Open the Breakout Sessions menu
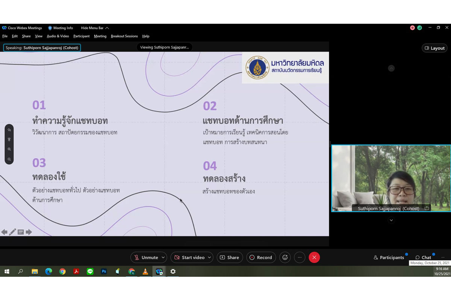This screenshot has height=300, width=451. coord(124,36)
